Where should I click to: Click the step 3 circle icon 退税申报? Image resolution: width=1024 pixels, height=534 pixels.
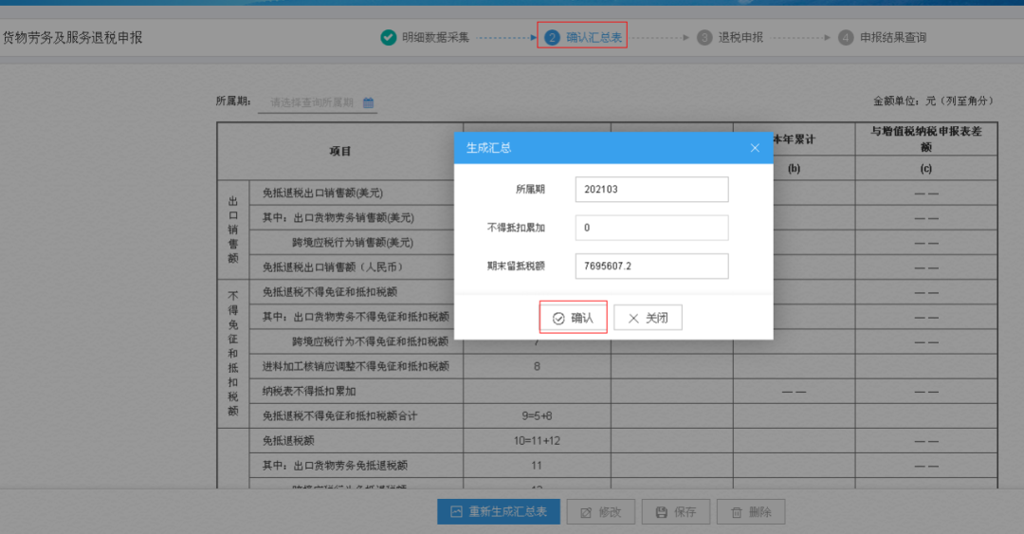[x=704, y=37]
